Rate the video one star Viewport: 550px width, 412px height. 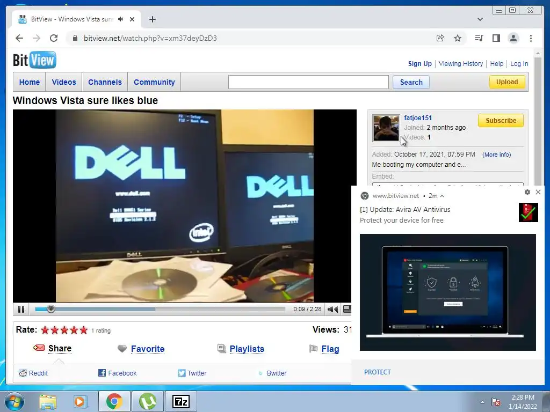(45, 330)
